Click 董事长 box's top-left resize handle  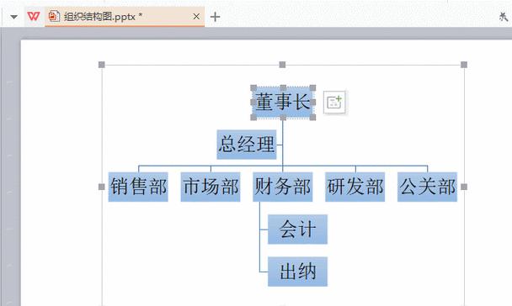point(253,87)
